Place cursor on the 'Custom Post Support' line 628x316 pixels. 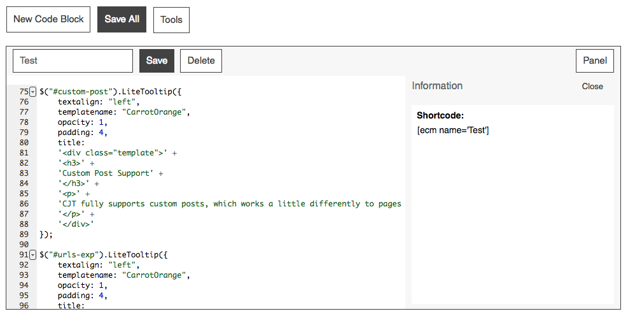coord(108,173)
